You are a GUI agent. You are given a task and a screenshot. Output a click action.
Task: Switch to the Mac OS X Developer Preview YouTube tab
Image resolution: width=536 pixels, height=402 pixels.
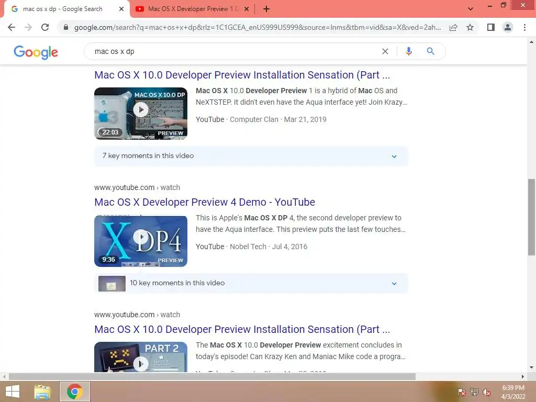tap(193, 9)
